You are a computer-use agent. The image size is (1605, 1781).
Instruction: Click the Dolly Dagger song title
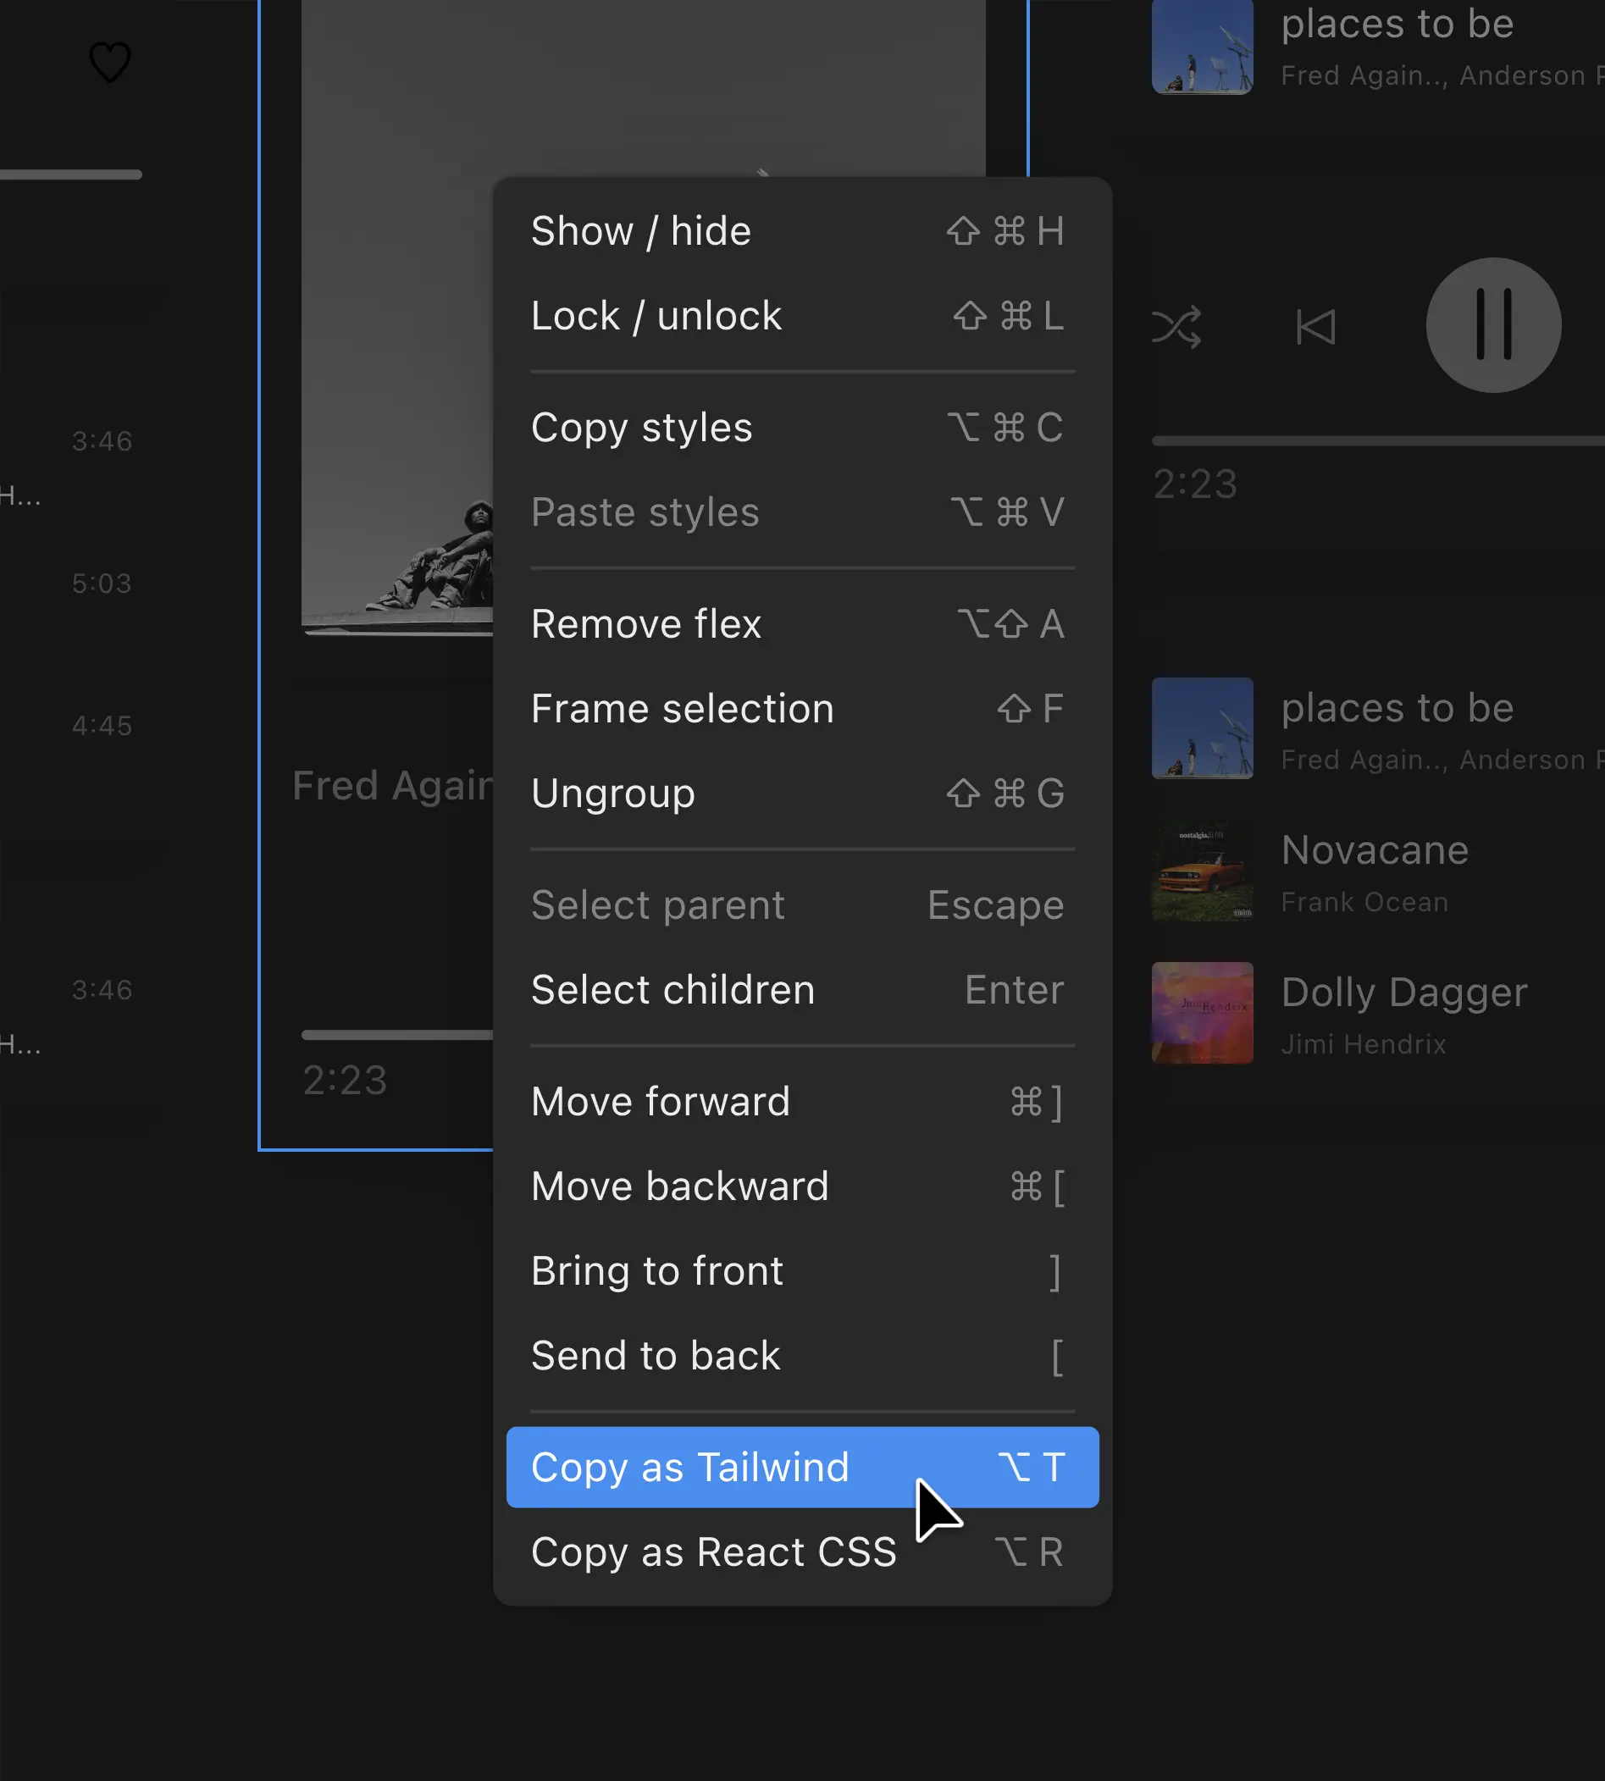(x=1404, y=993)
